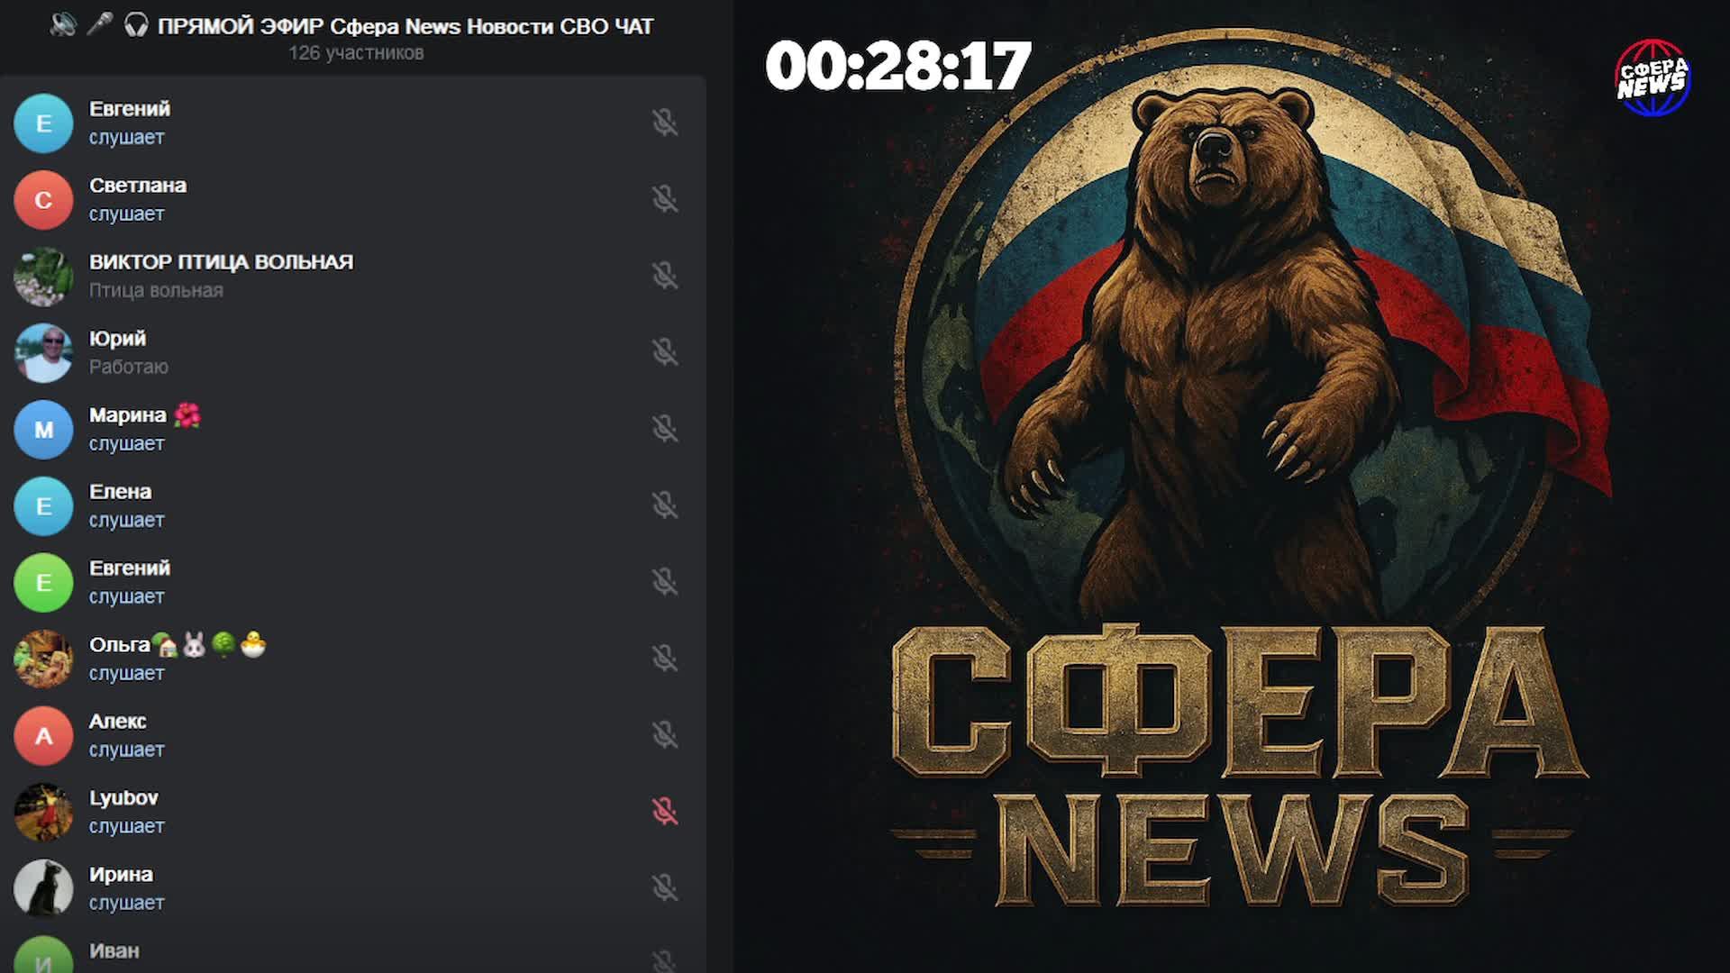The height and width of the screenshot is (973, 1730).
Task: Click muted mic icon beside Светлана
Action: pos(665,199)
